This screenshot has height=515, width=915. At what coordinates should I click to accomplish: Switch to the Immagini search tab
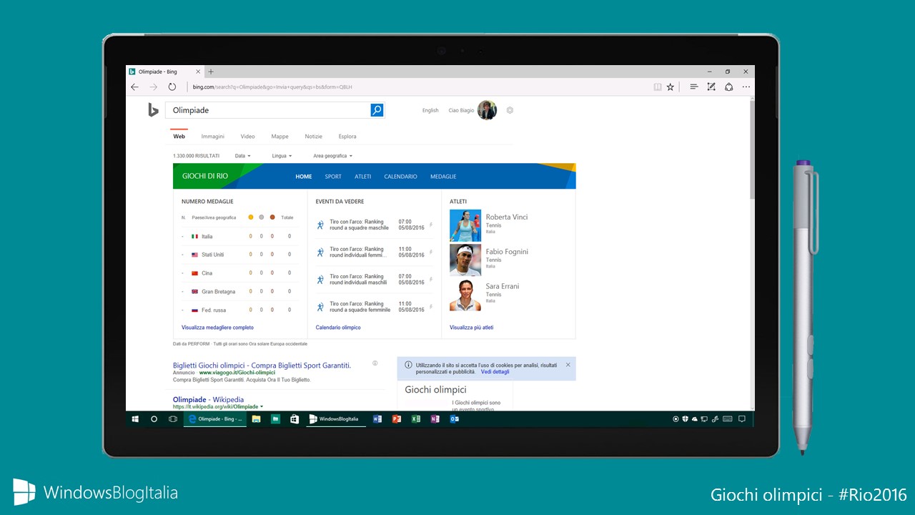213,136
